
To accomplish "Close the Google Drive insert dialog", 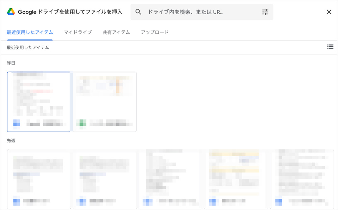I will (329, 11).
